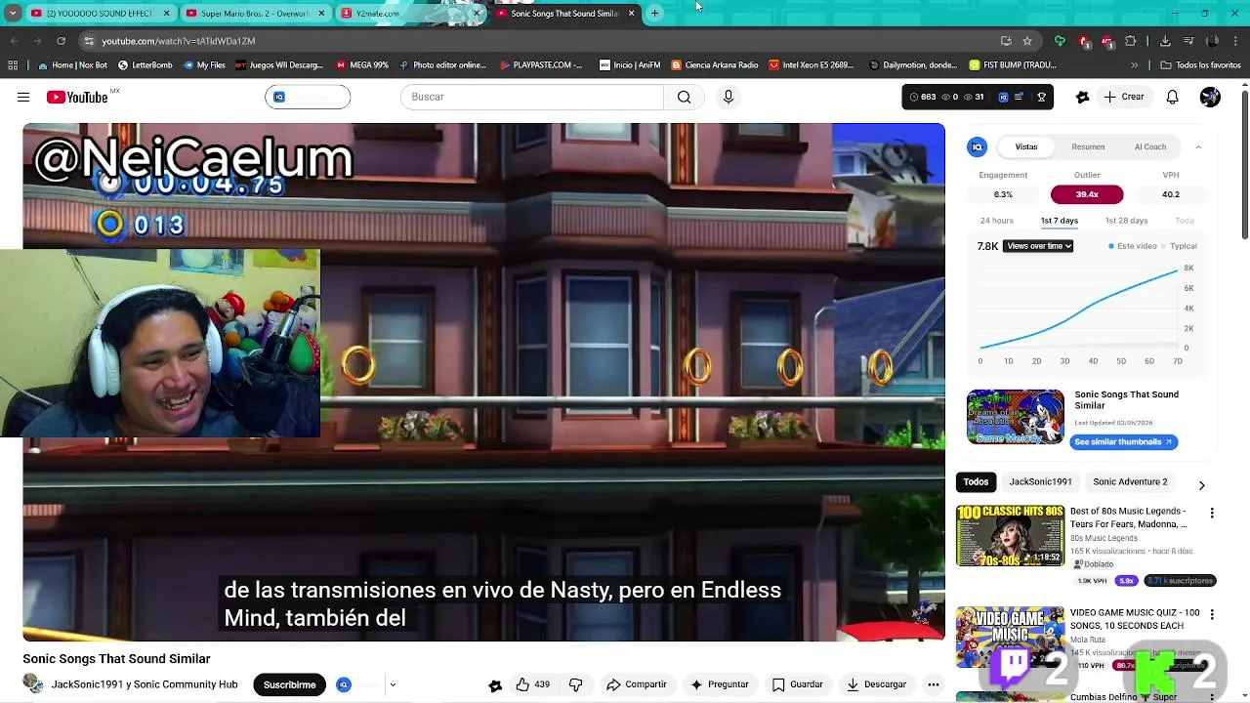Image resolution: width=1250 pixels, height=703 pixels.
Task: Open YouTube notifications bell
Action: pyautogui.click(x=1173, y=97)
